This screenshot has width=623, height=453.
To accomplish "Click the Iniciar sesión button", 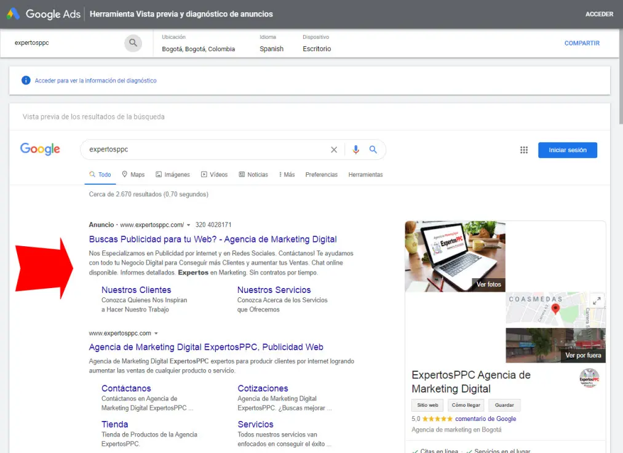I will click(568, 150).
